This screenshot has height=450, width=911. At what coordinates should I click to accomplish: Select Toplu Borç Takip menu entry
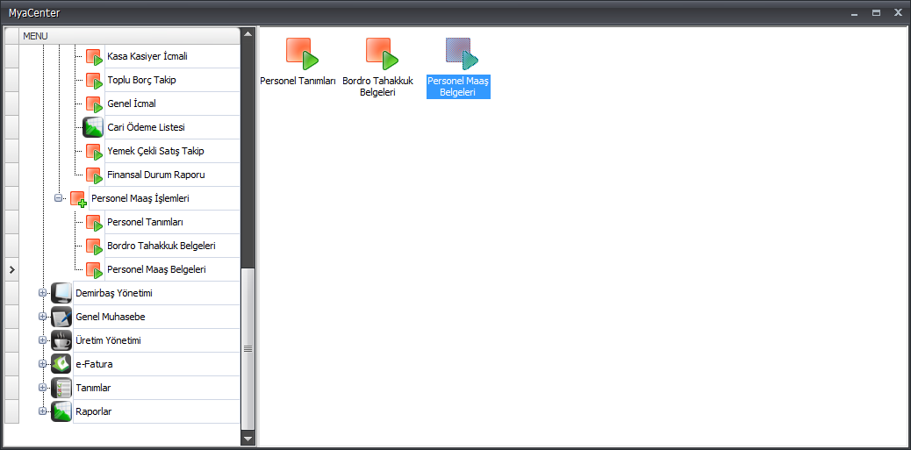pos(142,80)
